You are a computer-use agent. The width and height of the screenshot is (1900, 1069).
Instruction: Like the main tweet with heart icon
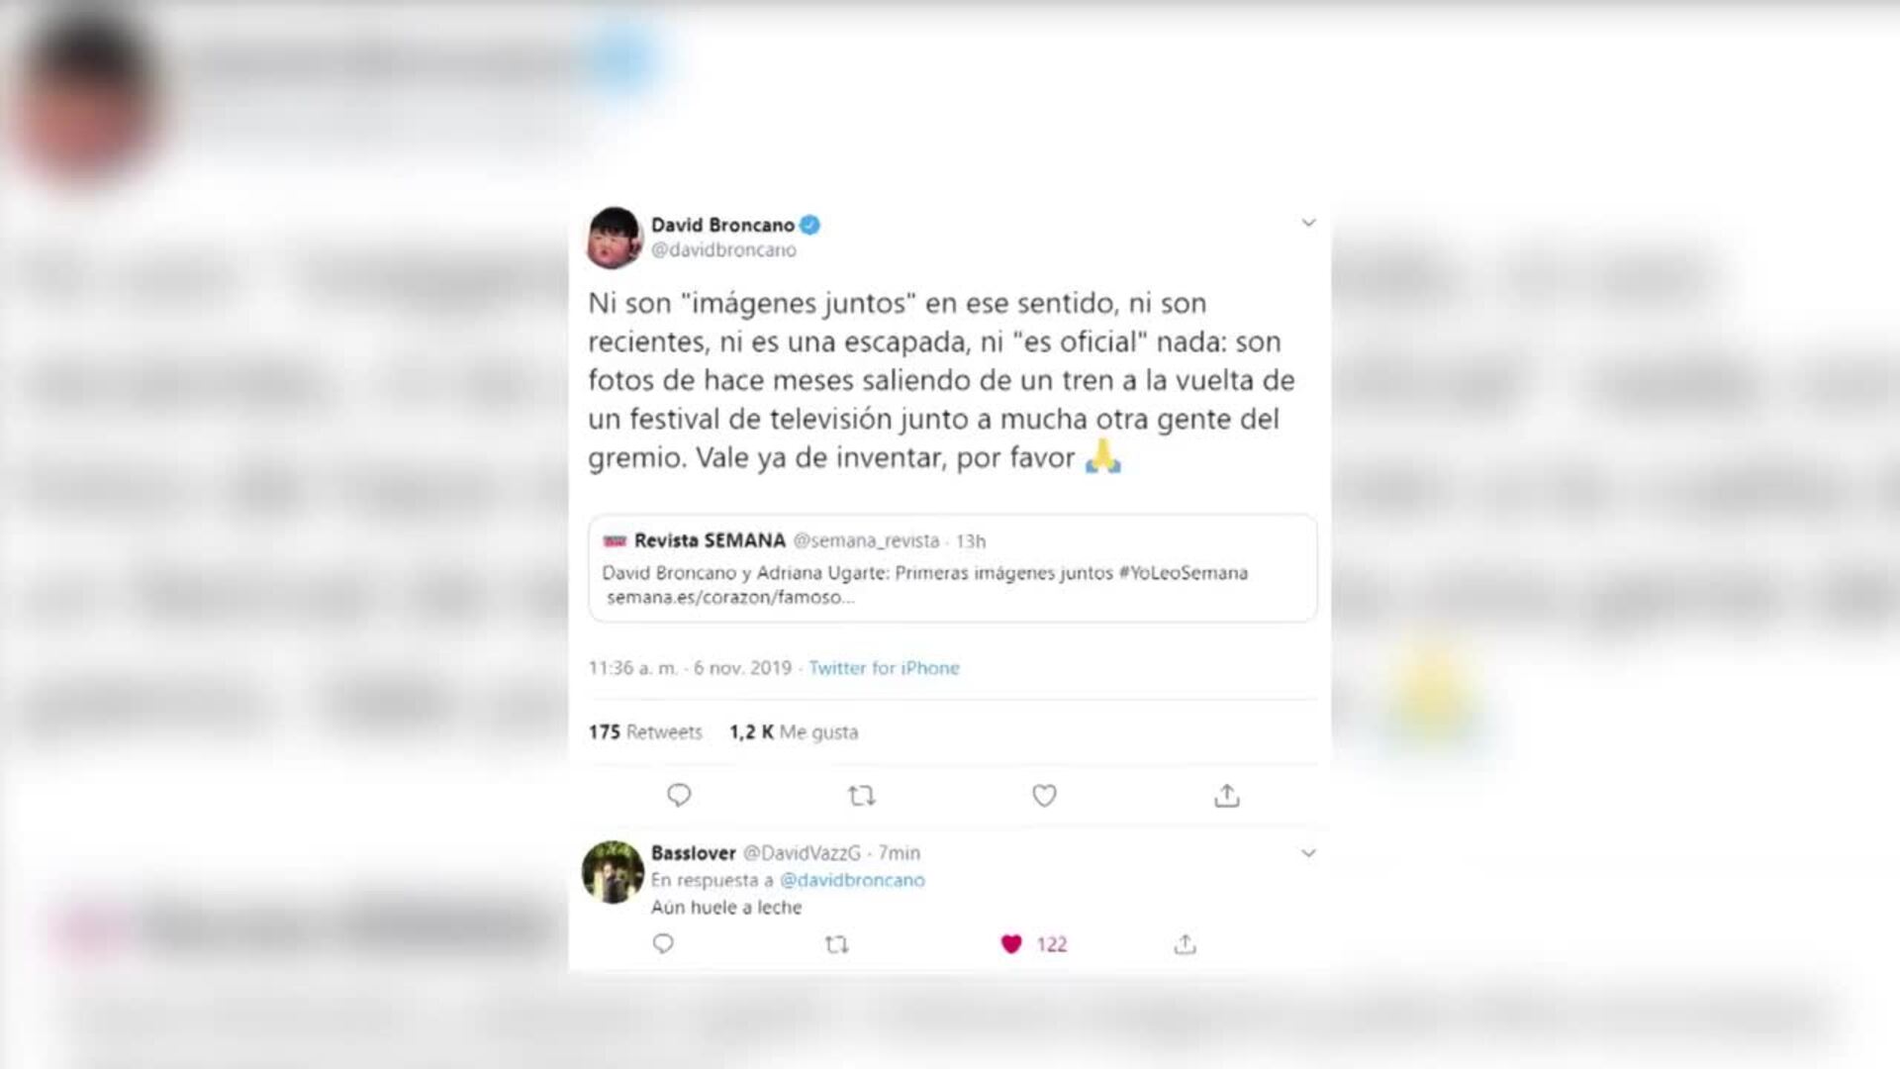pos(1044,795)
